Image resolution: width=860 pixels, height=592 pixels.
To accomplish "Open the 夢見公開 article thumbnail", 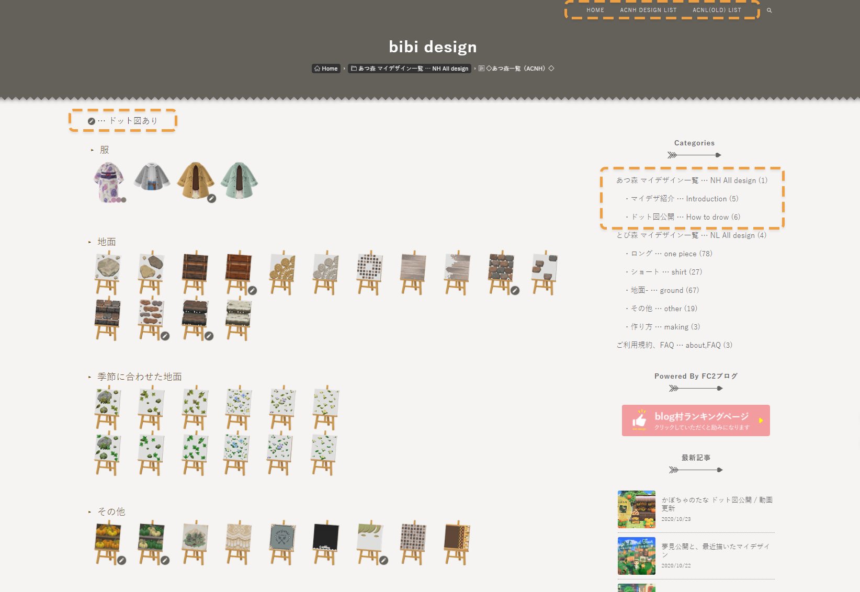I will [637, 556].
